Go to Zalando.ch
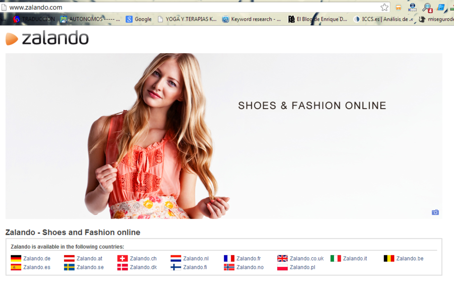The width and height of the screenshot is (454, 281). click(143, 258)
